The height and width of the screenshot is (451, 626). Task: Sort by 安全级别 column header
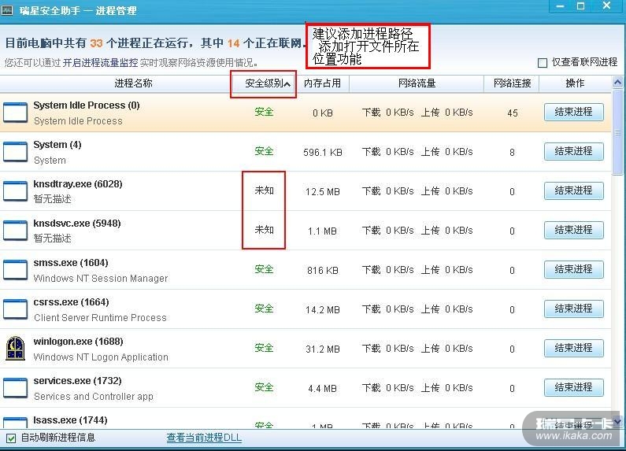click(264, 83)
